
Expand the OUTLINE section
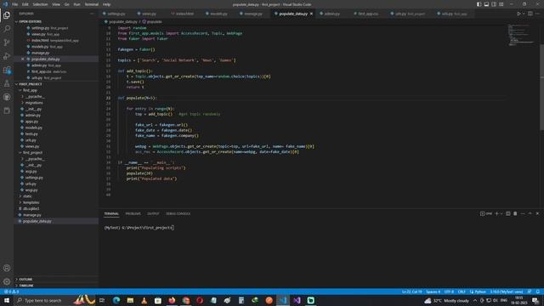point(25,280)
